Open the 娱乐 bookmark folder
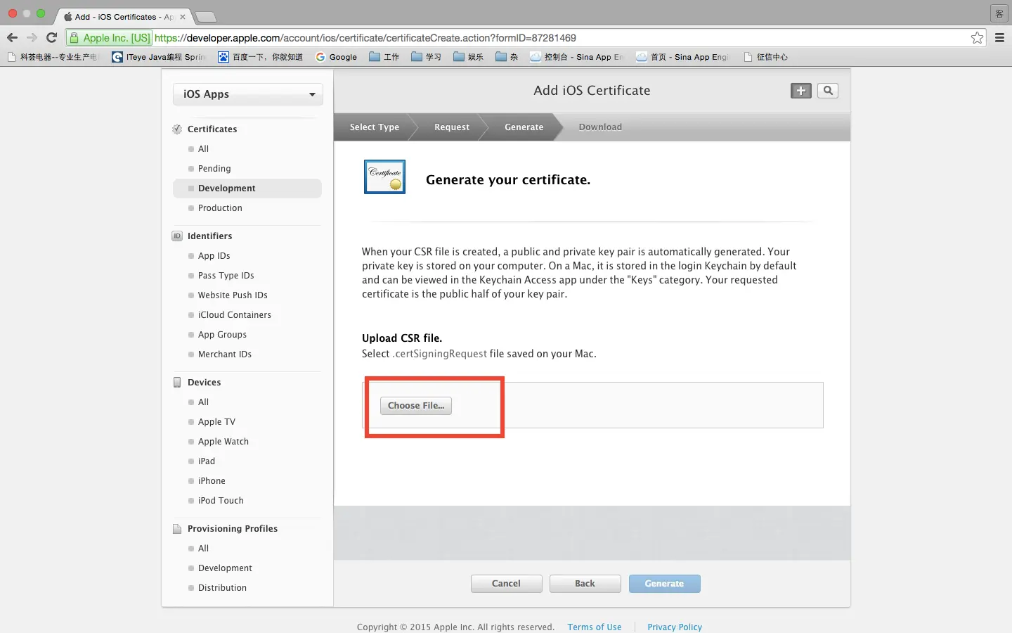This screenshot has width=1012, height=633. point(469,57)
